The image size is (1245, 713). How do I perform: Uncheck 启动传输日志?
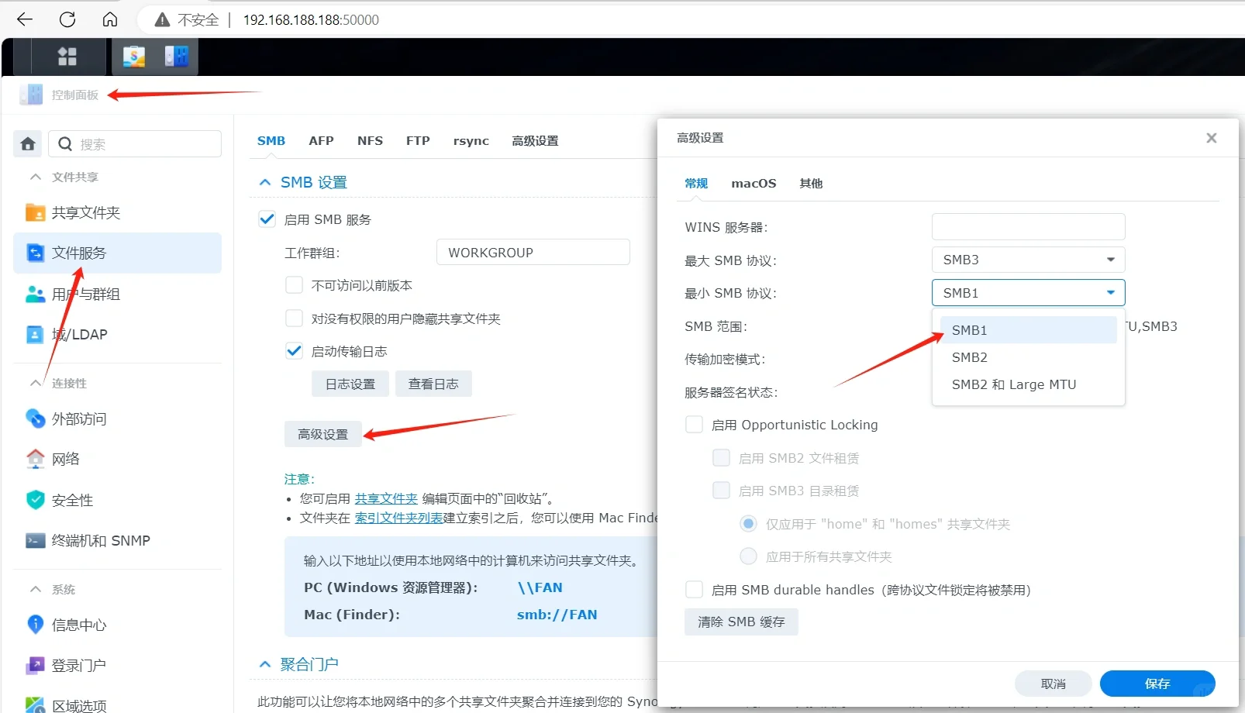tap(294, 350)
